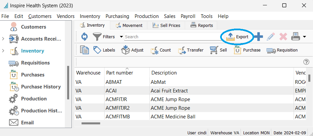Open the Filters funnel icon
Viewport: 313px width, 136px height.
point(97,37)
